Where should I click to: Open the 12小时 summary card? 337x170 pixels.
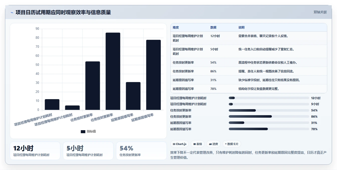(35, 151)
